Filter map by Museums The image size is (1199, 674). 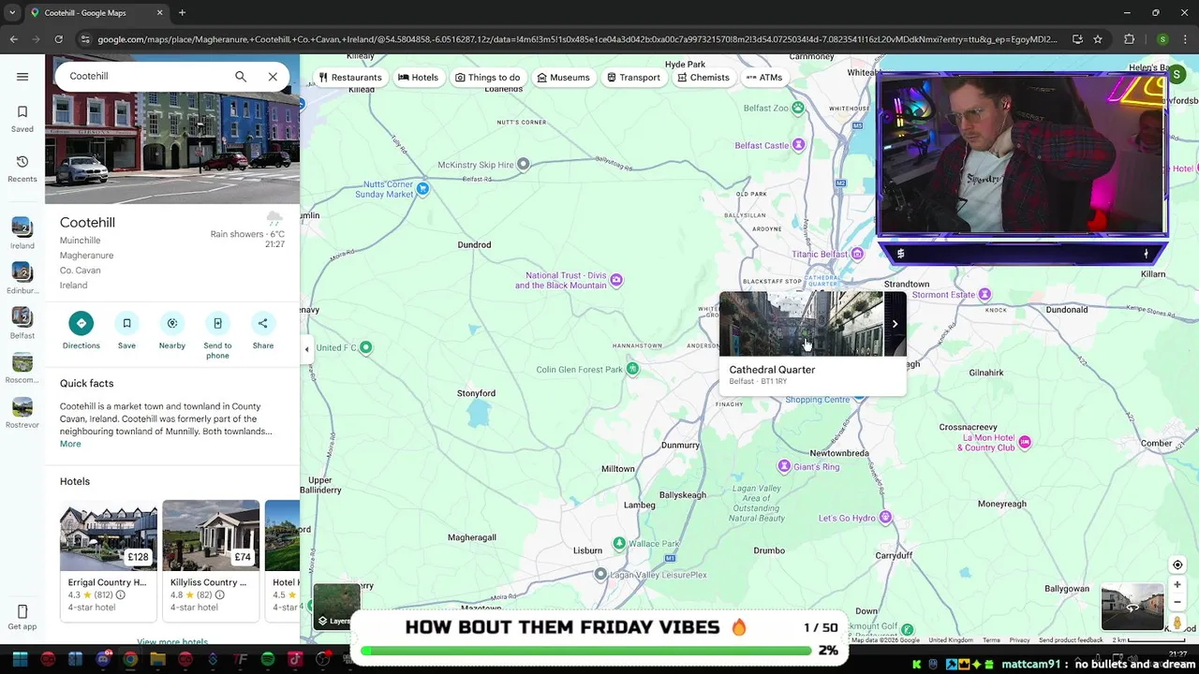coord(563,78)
